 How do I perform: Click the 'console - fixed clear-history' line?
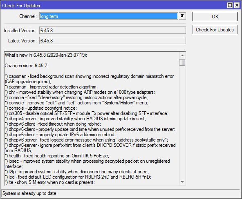76,97
